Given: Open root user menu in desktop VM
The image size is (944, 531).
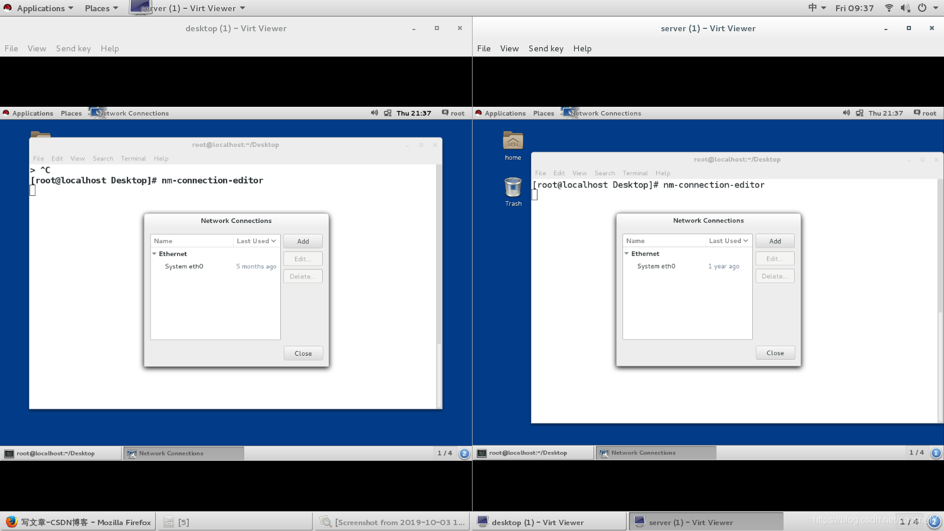Looking at the screenshot, I should pyautogui.click(x=453, y=113).
